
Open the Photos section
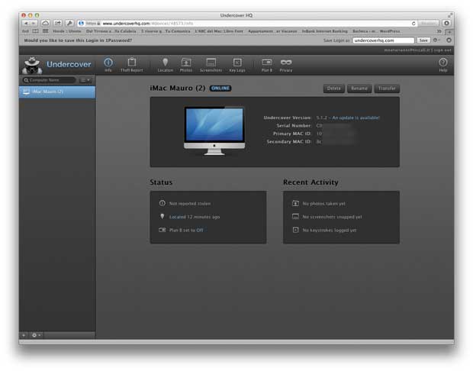[x=186, y=65]
